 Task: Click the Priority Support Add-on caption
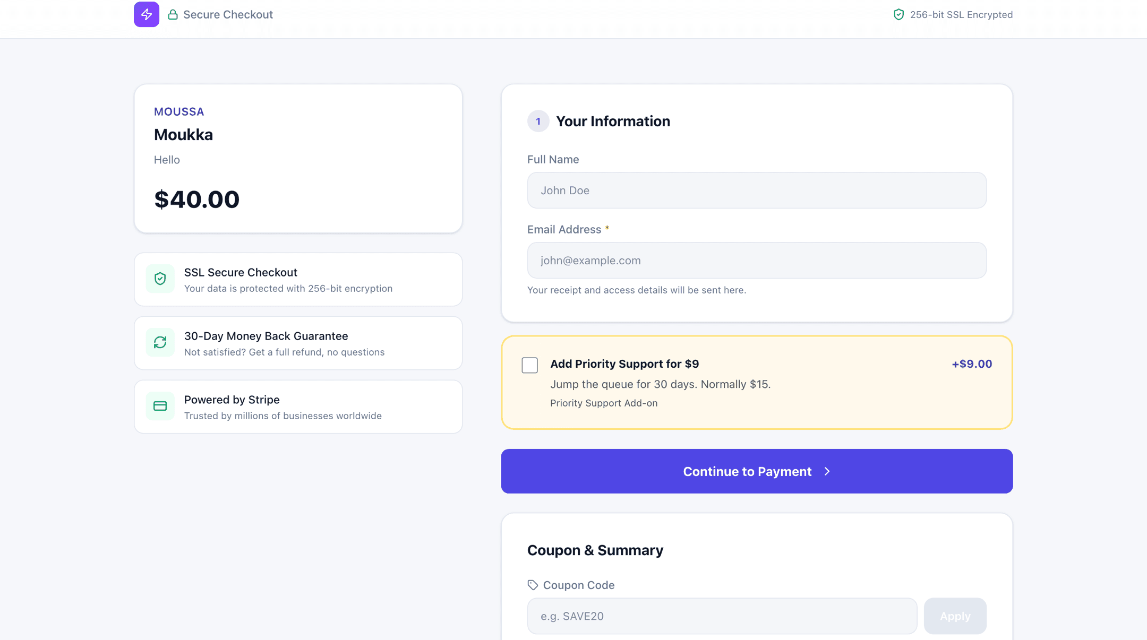coord(604,403)
